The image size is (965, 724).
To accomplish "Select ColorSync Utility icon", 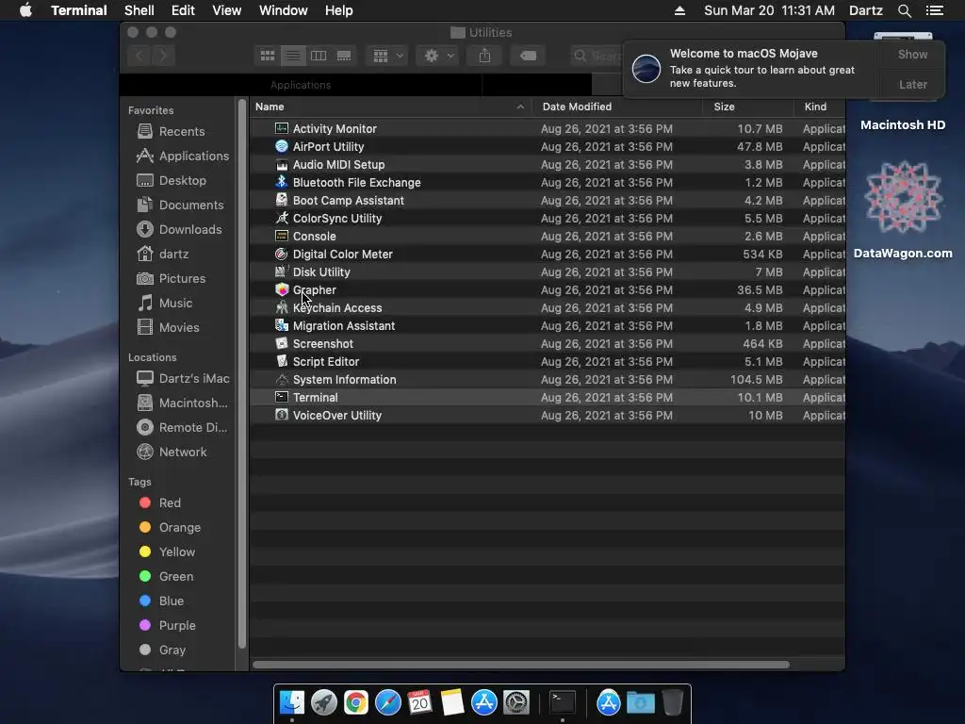I will 281,218.
